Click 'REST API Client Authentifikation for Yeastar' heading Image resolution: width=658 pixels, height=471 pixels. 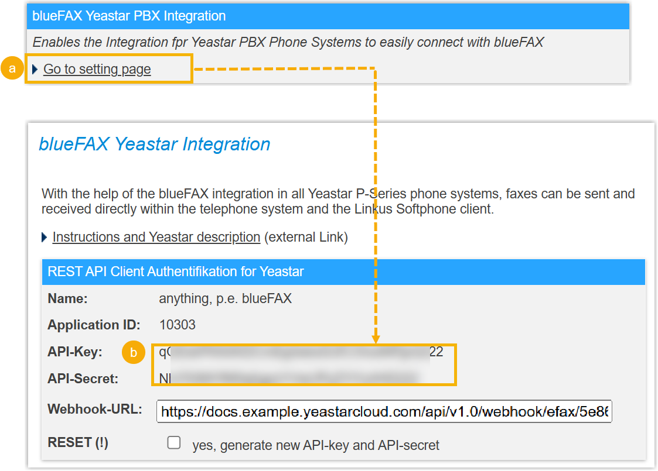(x=175, y=271)
